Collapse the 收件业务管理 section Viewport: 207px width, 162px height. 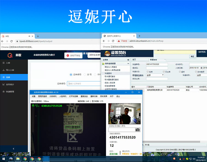128,64
